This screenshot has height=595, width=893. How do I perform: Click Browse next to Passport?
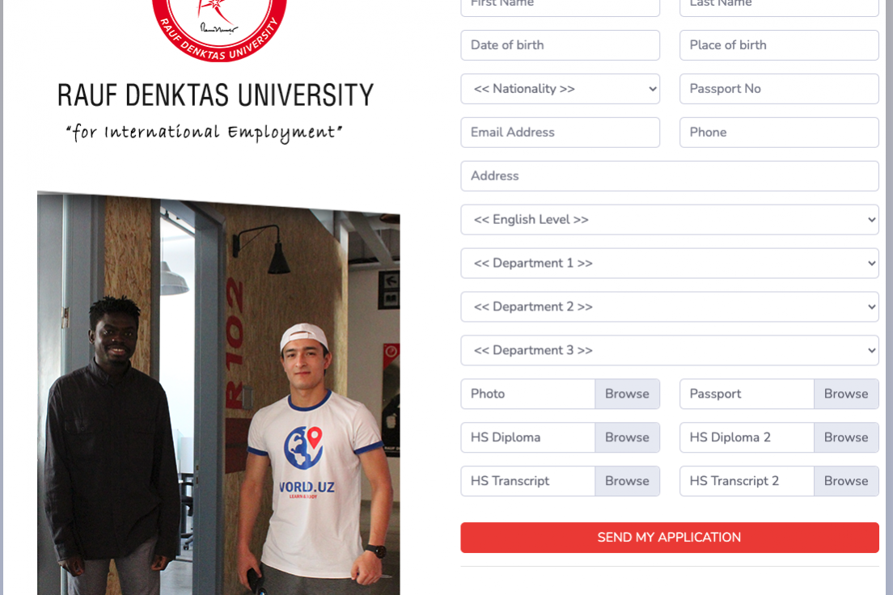[846, 394]
